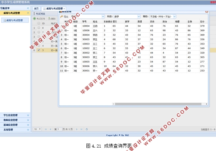Collapse the 成绩与考试管理 accordion section
216x151 pixels.
[28, 13]
